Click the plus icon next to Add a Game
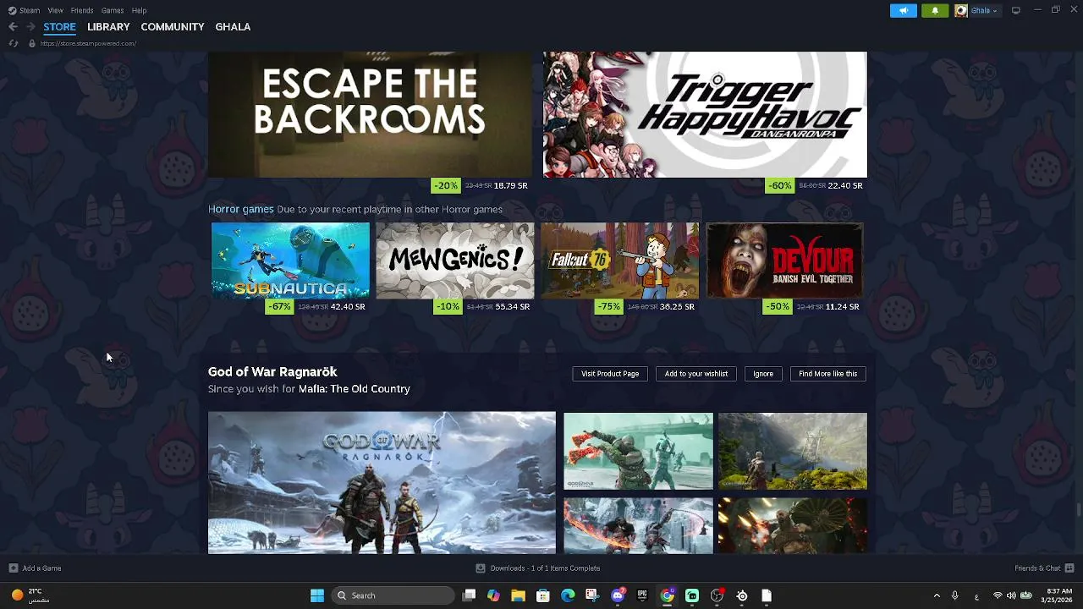Image resolution: width=1083 pixels, height=609 pixels. pyautogui.click(x=13, y=568)
